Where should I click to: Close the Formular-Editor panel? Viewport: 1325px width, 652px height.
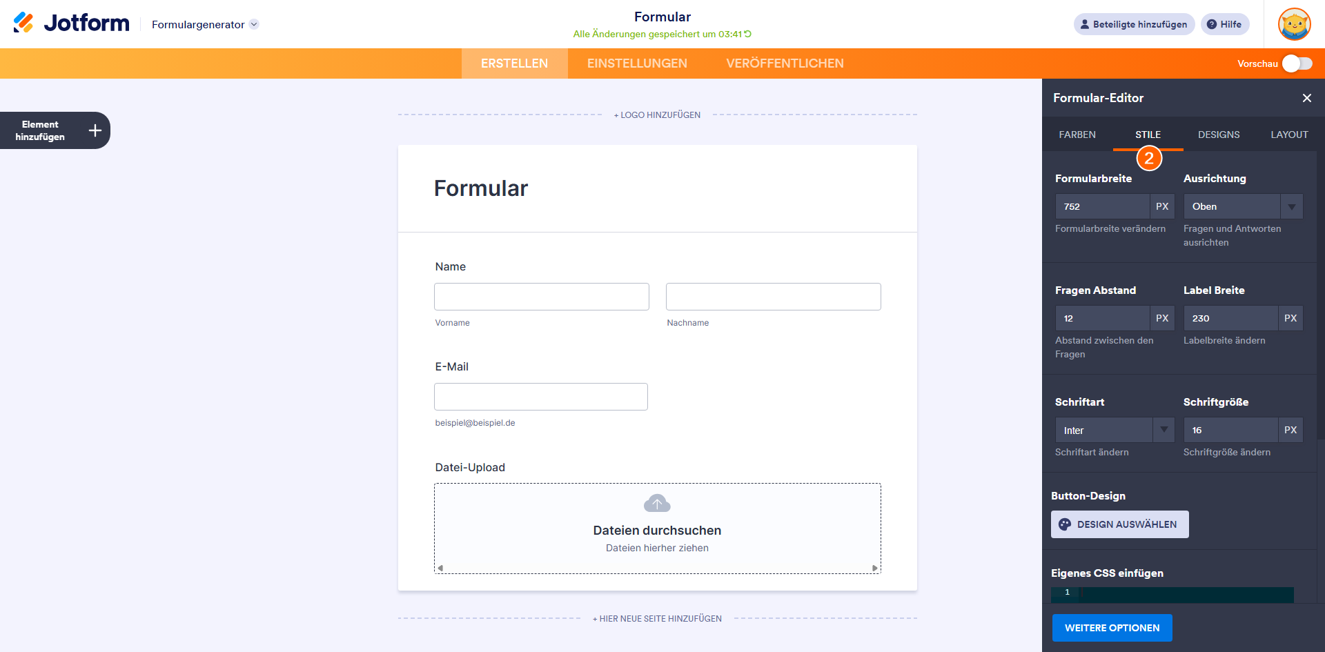coord(1306,98)
